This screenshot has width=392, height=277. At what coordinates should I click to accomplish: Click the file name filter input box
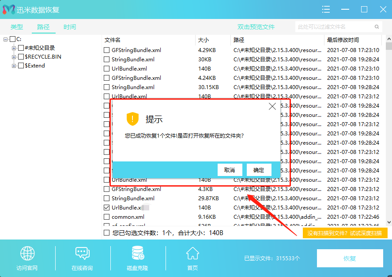tap(338, 27)
